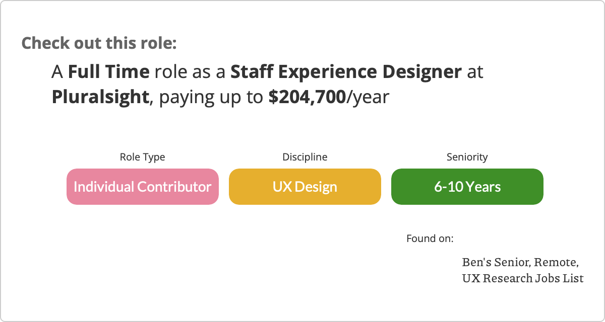Click the Discipline label
This screenshot has height=322, width=605.
[x=305, y=157]
